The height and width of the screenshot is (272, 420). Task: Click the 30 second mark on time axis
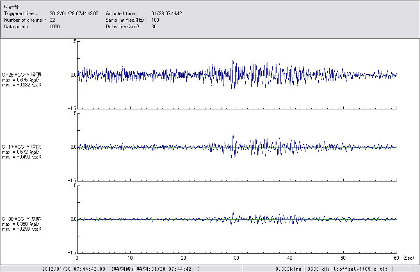tap(237, 258)
